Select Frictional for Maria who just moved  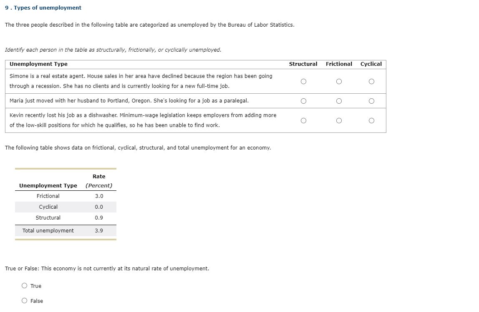tap(339, 101)
